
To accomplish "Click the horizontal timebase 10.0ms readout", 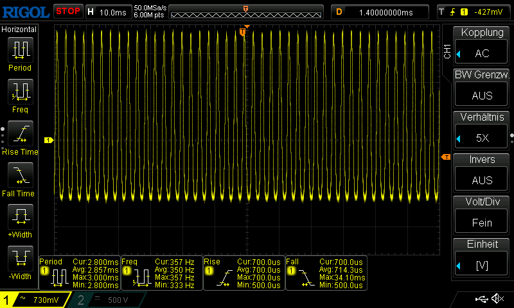I will (109, 12).
